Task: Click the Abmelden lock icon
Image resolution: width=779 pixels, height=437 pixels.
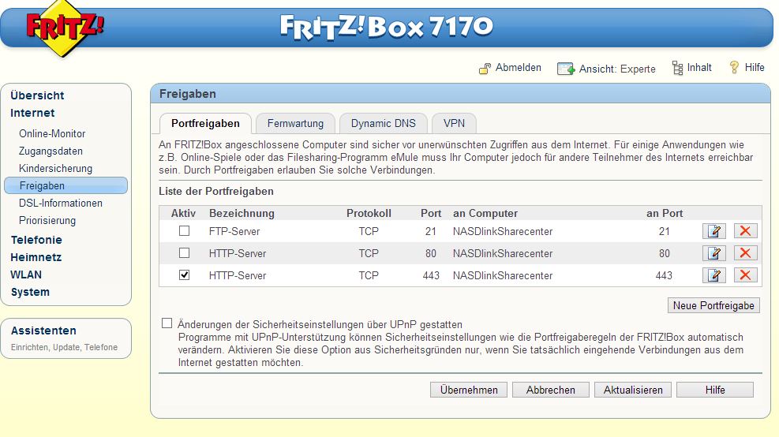Action: point(485,68)
